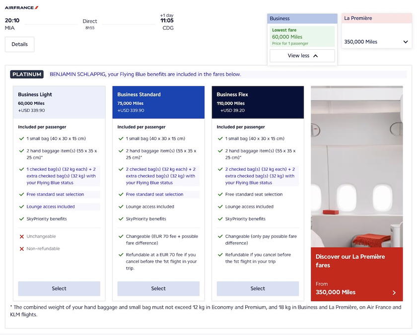Click the Business Light header card
Image resolution: width=417 pixels, height=335 pixels.
click(x=59, y=102)
